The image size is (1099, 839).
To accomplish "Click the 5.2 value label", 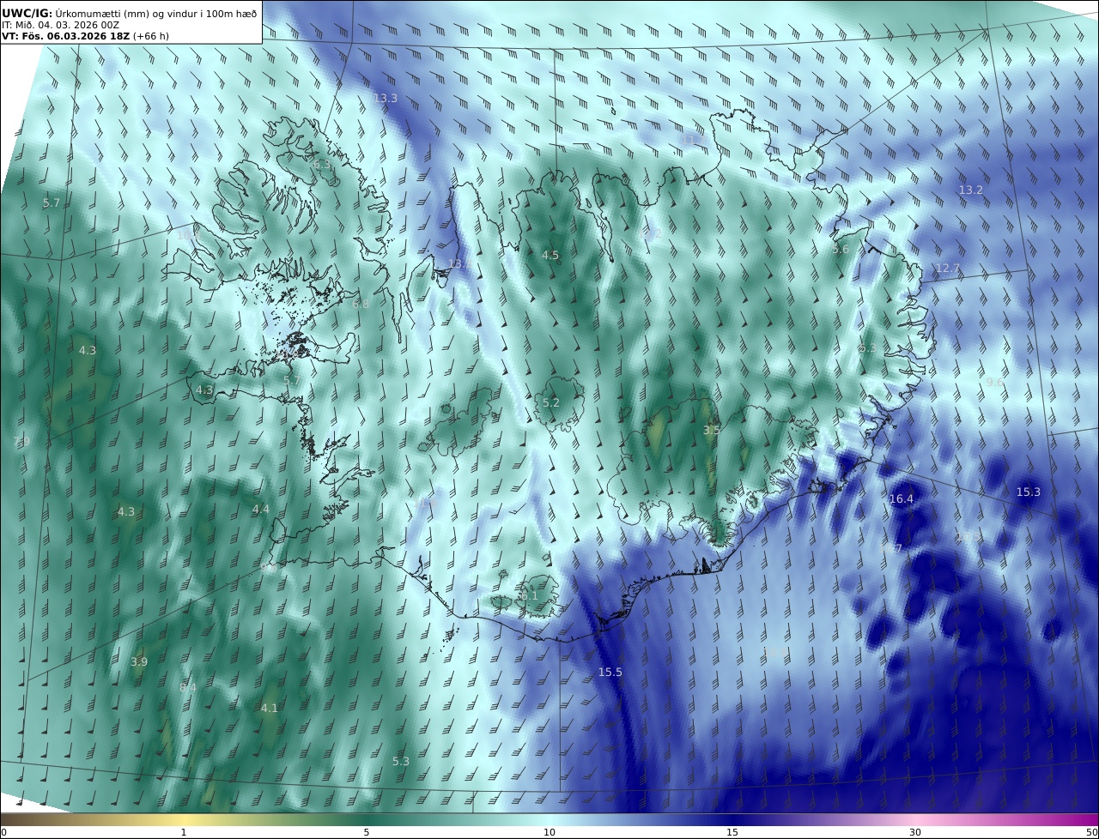I will [551, 403].
